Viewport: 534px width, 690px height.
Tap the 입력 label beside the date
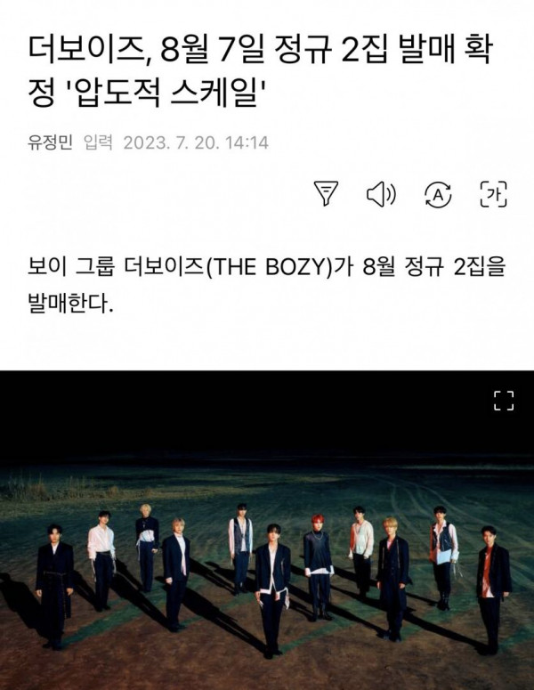pos(98,142)
